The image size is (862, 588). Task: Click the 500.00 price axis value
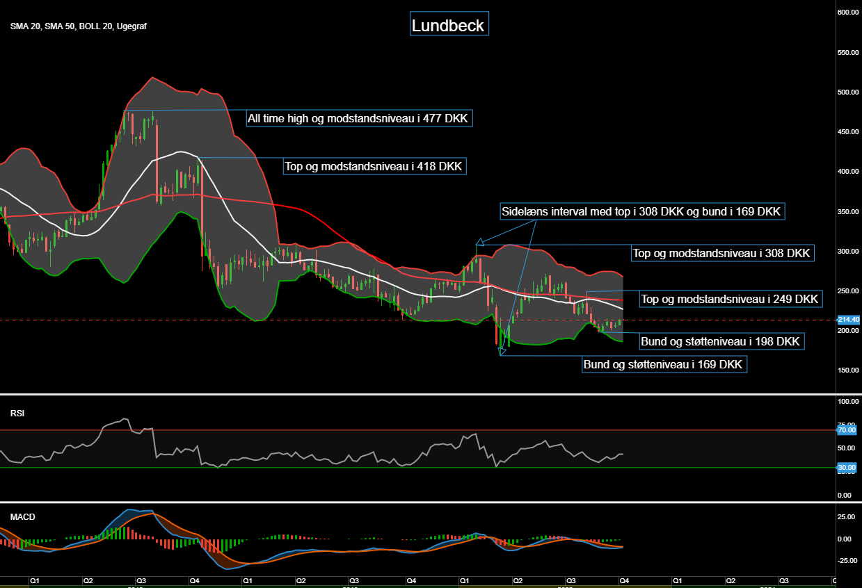847,92
